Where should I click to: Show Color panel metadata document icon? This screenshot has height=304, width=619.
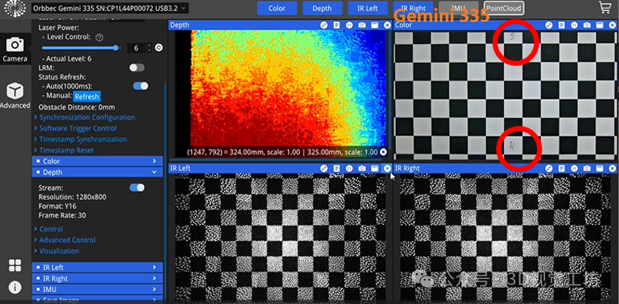coord(561,25)
